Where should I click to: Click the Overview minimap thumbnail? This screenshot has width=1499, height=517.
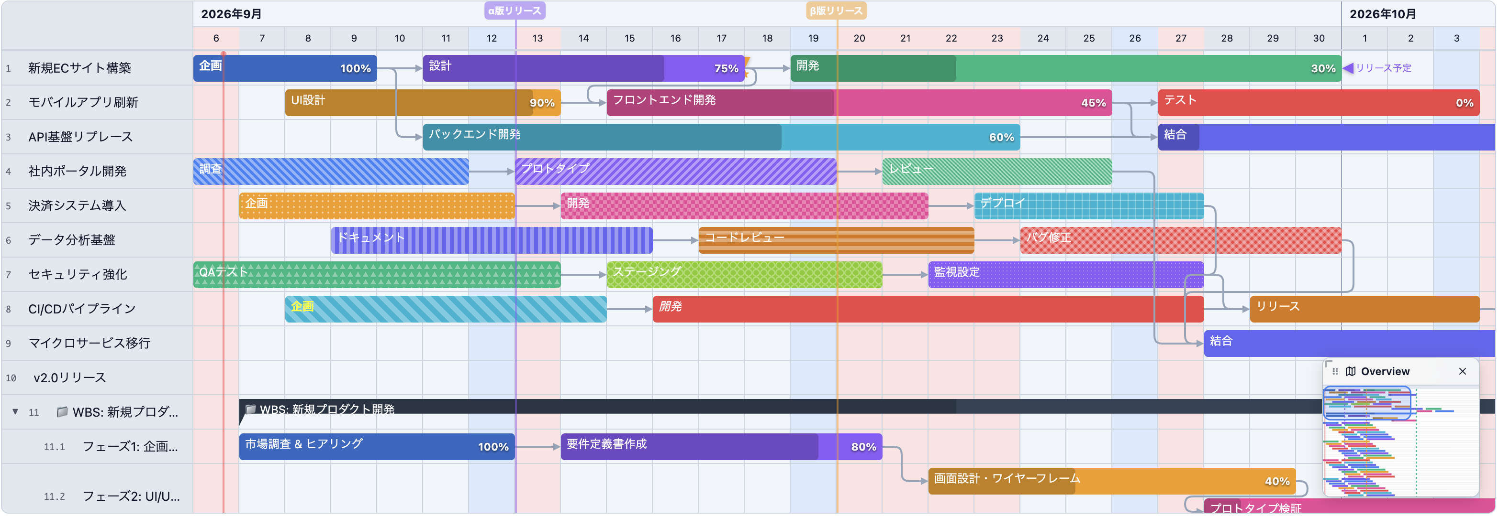click(x=1401, y=442)
